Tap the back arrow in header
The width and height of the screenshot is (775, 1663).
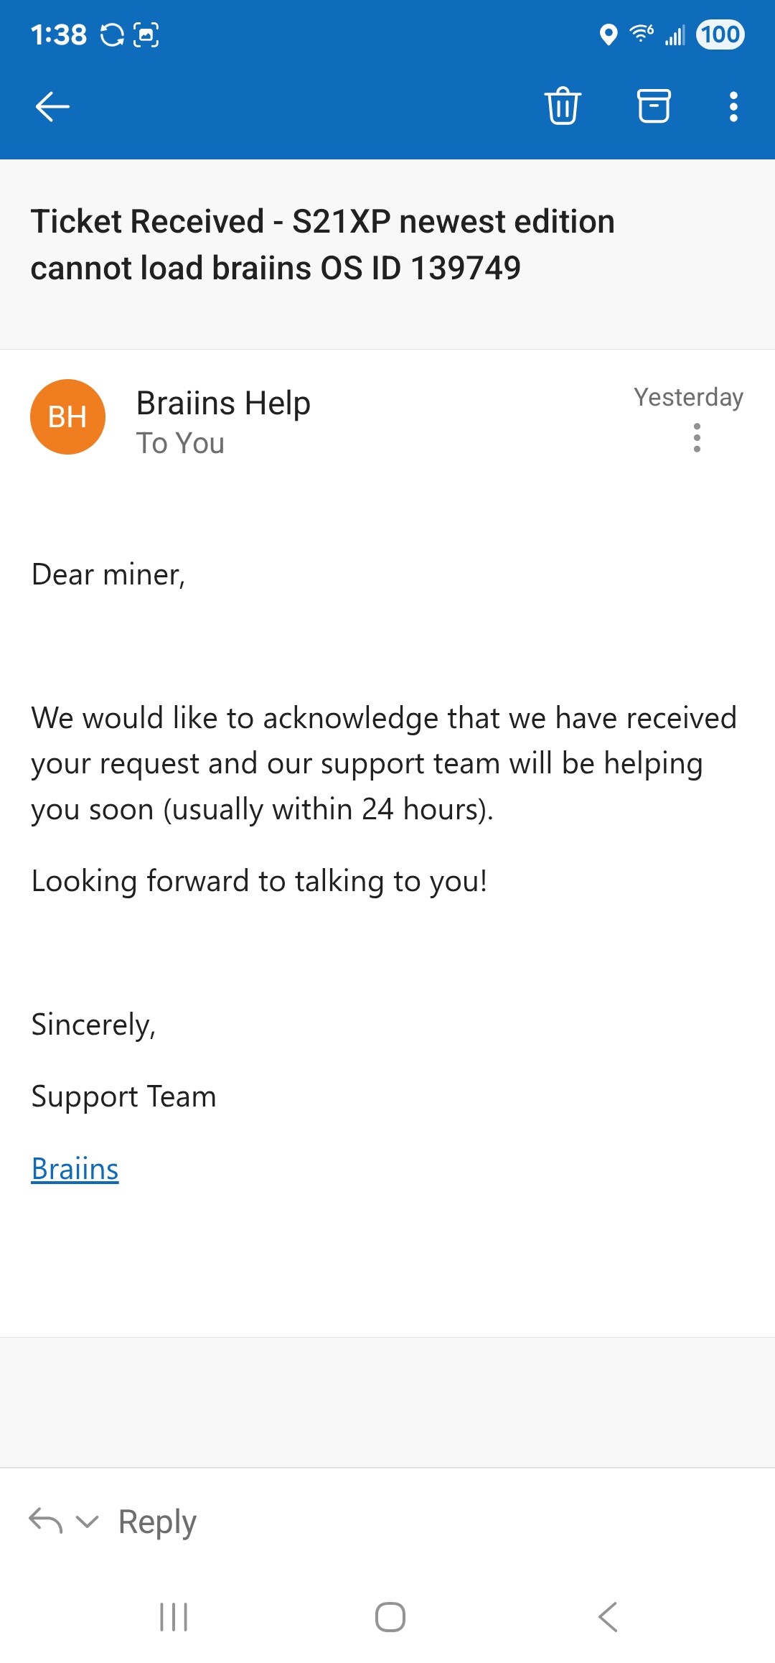(x=52, y=107)
